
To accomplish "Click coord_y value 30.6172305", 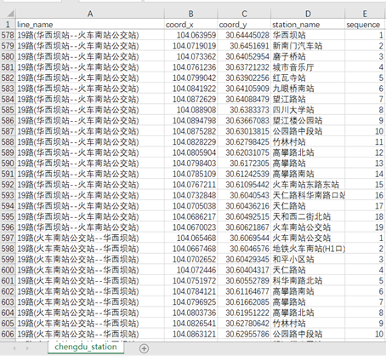I will (244, 164).
